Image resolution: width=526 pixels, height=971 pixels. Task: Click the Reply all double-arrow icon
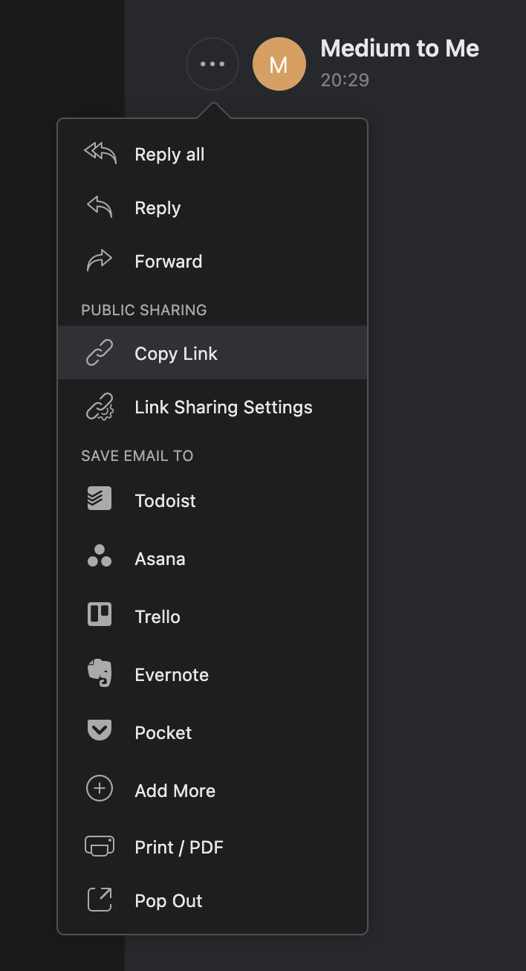point(100,154)
